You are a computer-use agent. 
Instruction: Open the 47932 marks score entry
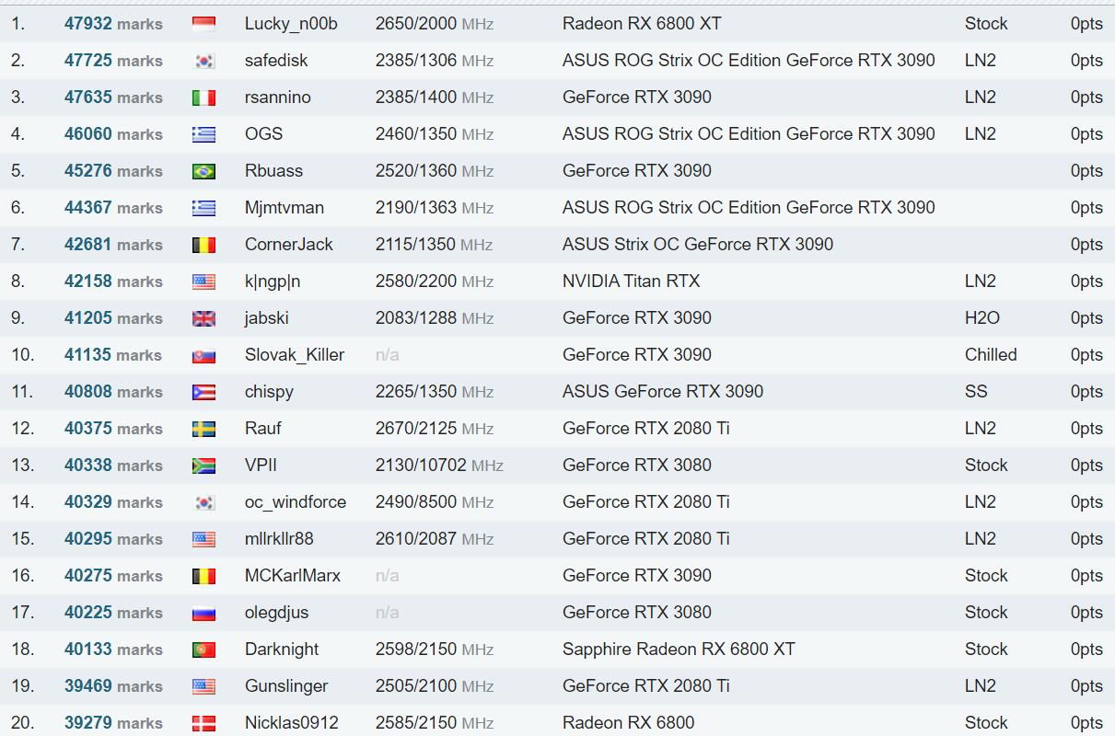tap(113, 24)
